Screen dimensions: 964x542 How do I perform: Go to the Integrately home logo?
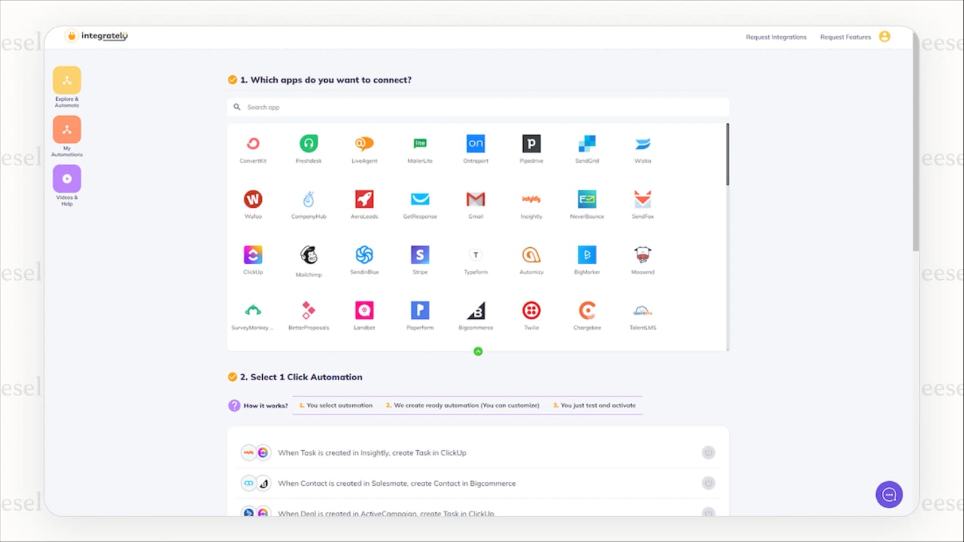coord(96,36)
